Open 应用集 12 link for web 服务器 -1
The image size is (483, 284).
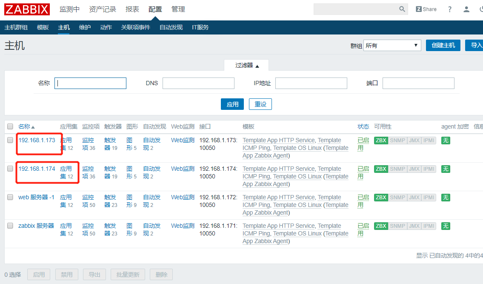(66, 201)
